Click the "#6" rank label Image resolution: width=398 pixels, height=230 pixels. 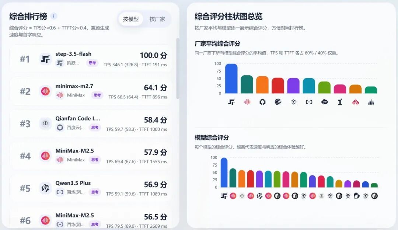coord(25,221)
